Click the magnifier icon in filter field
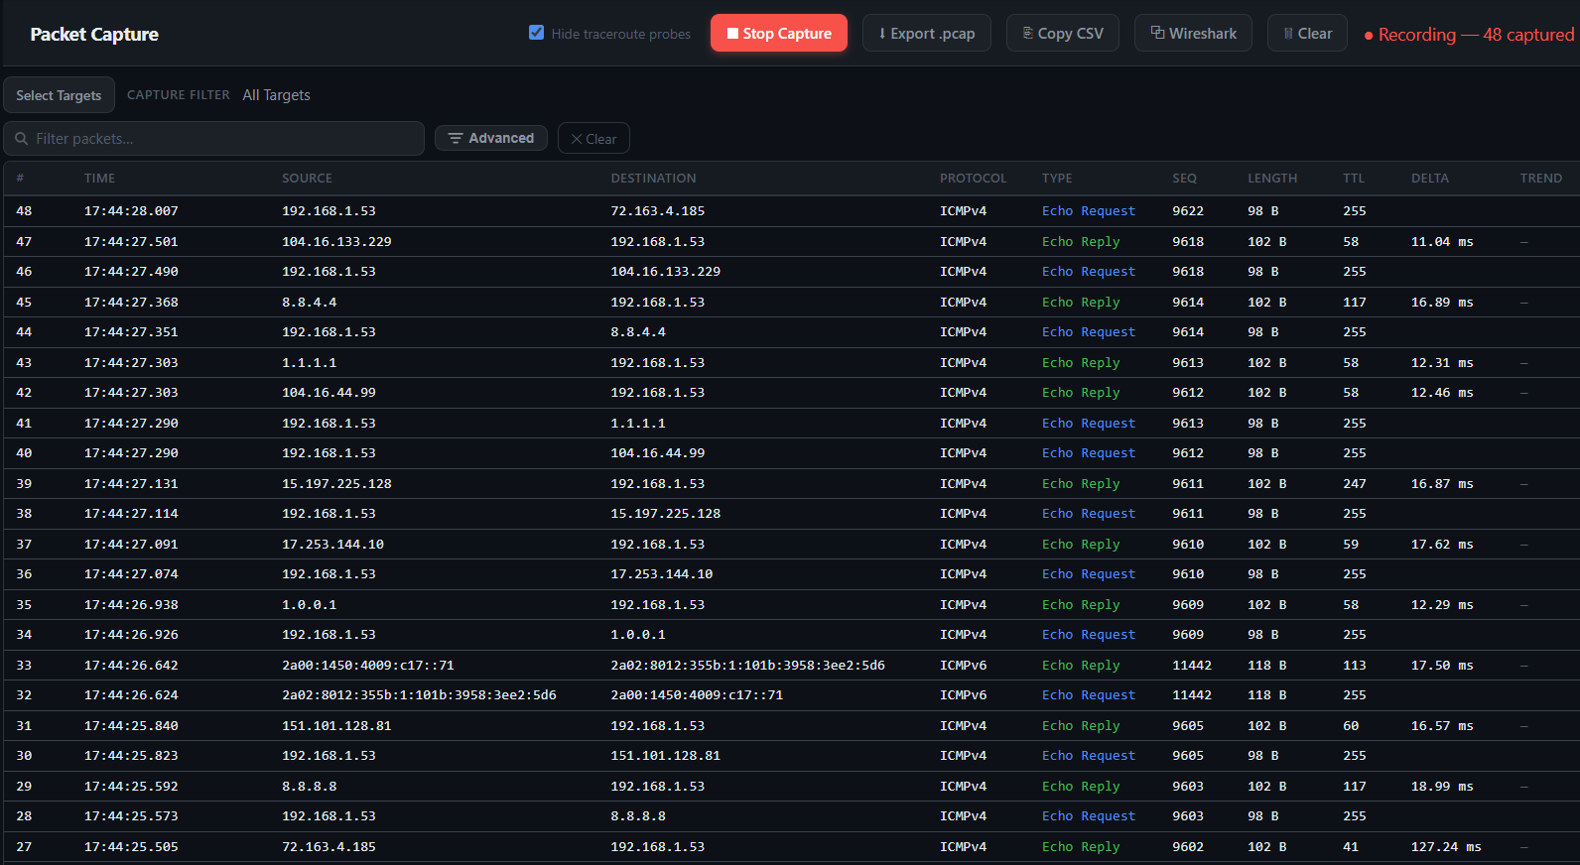The height and width of the screenshot is (865, 1580). click(x=21, y=139)
